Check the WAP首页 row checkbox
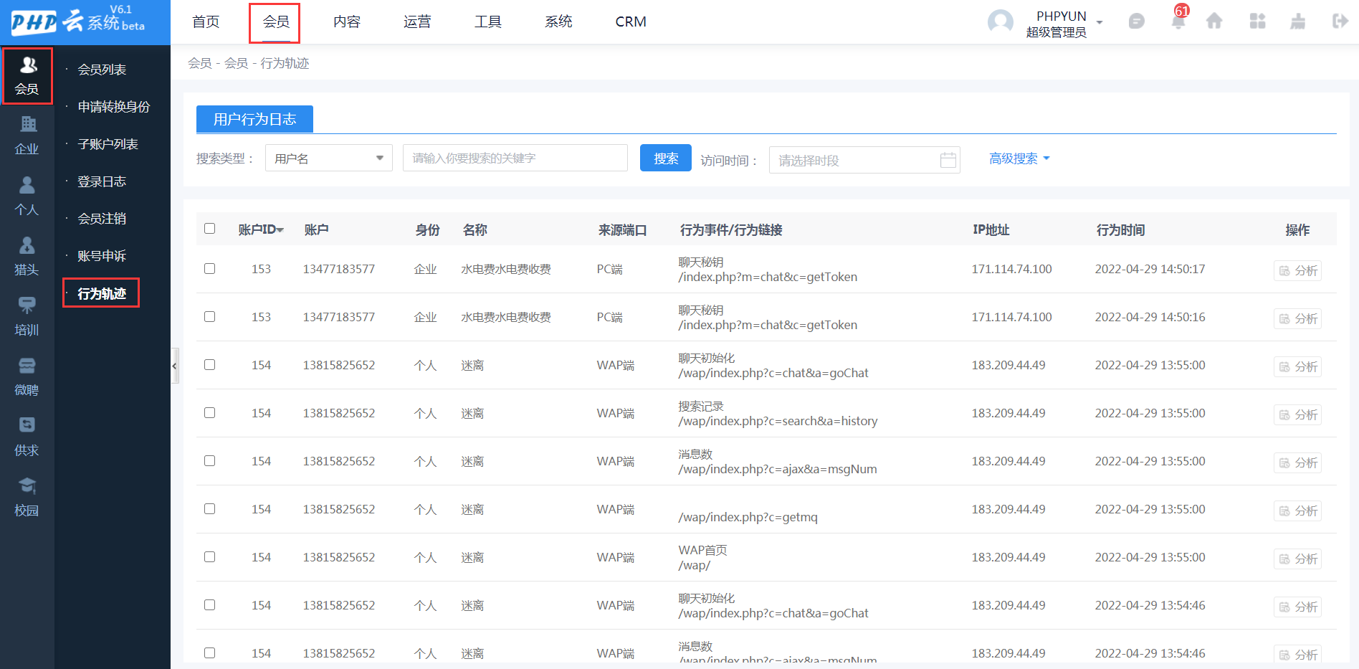Image resolution: width=1359 pixels, height=669 pixels. pos(209,557)
